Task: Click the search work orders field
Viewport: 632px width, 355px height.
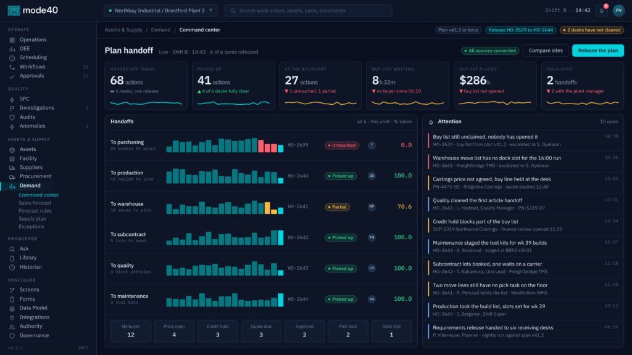Action: click(x=309, y=10)
